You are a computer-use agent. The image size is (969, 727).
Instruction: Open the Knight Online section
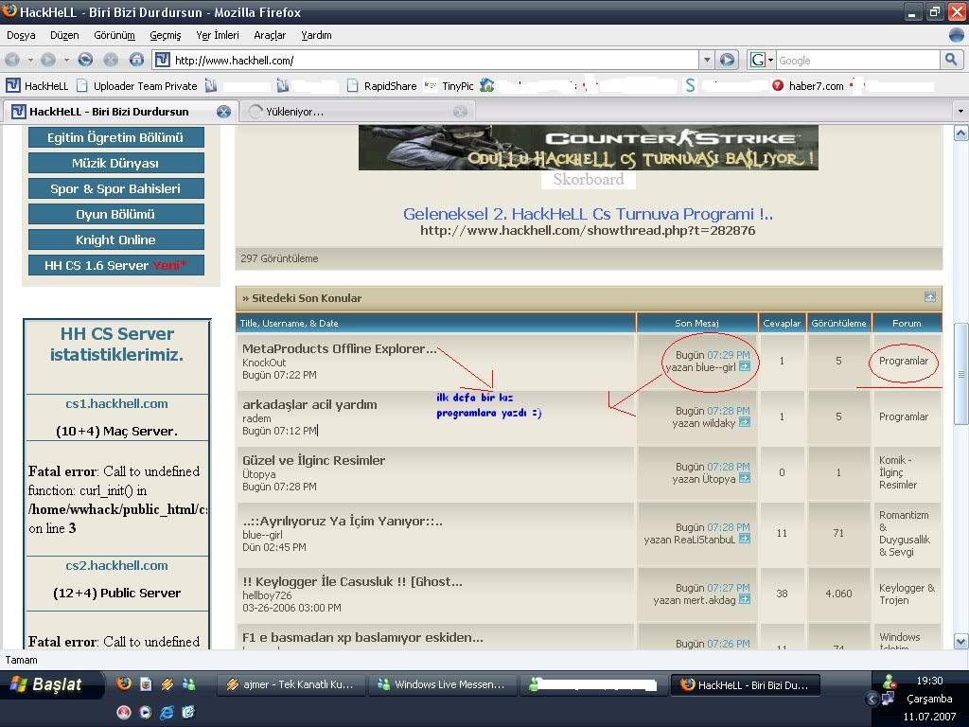(x=116, y=239)
